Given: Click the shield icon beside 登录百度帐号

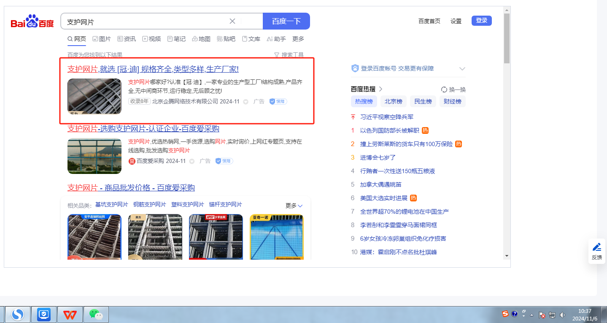Looking at the screenshot, I should tap(355, 68).
